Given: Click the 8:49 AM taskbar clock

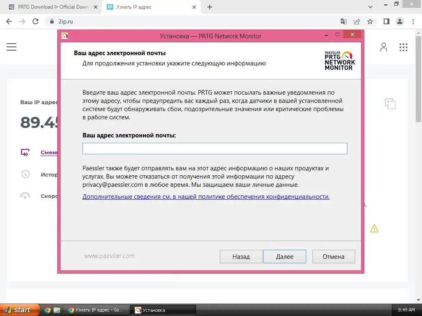Looking at the screenshot, I should pyautogui.click(x=406, y=310).
